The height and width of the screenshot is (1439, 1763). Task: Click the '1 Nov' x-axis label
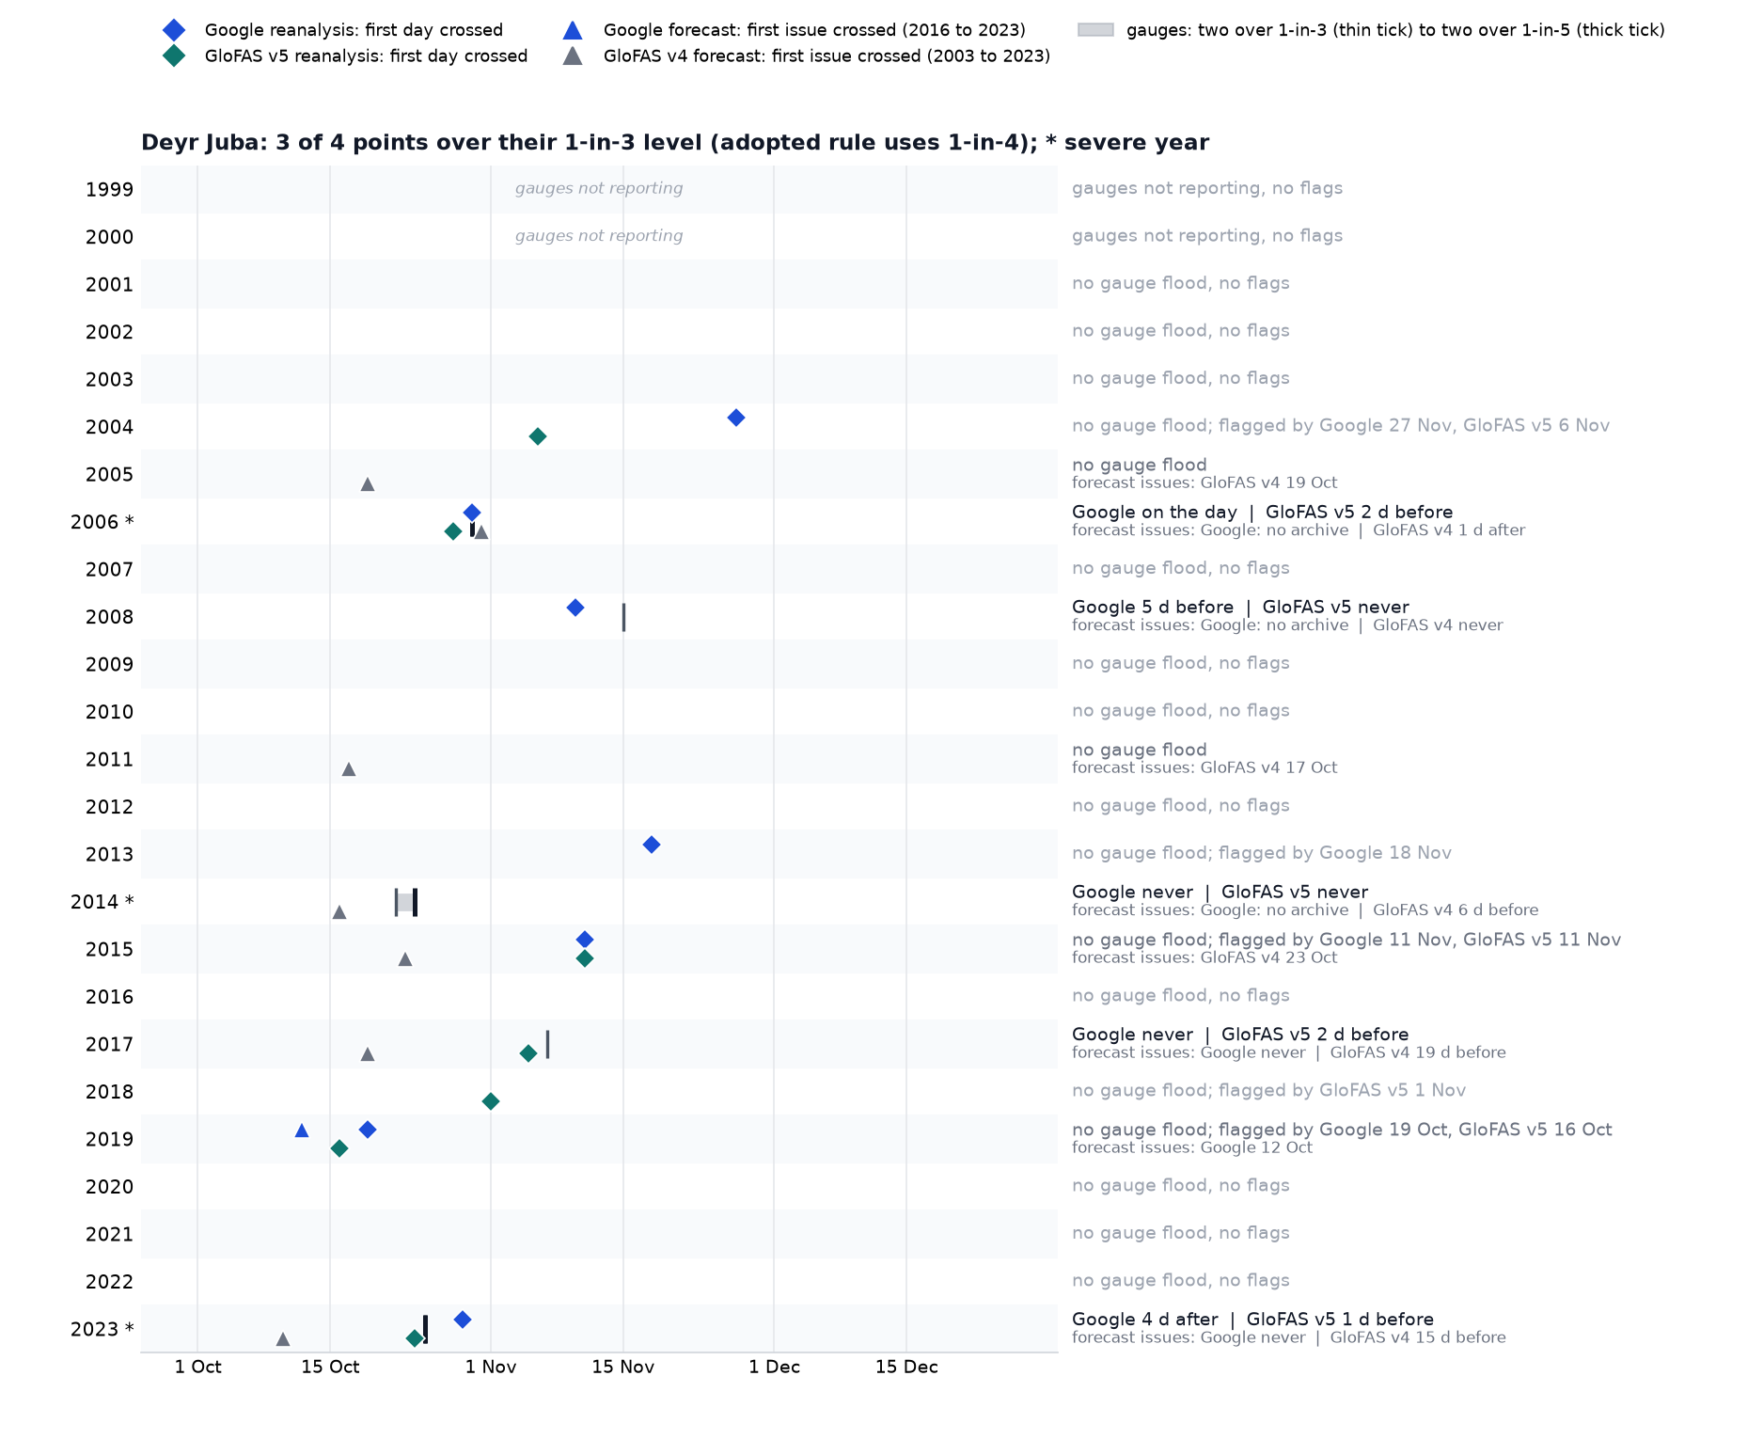(491, 1368)
